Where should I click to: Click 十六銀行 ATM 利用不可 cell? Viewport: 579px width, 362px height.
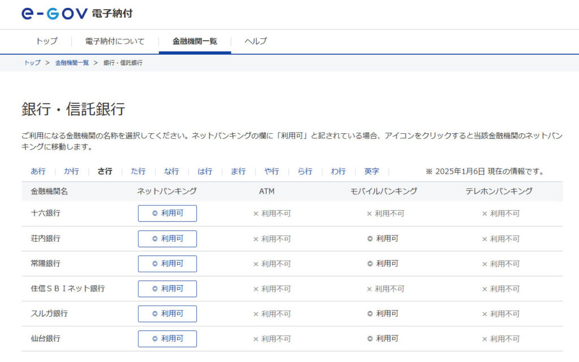coord(272,213)
